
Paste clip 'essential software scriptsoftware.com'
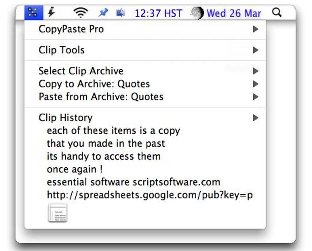pyautogui.click(x=145, y=182)
